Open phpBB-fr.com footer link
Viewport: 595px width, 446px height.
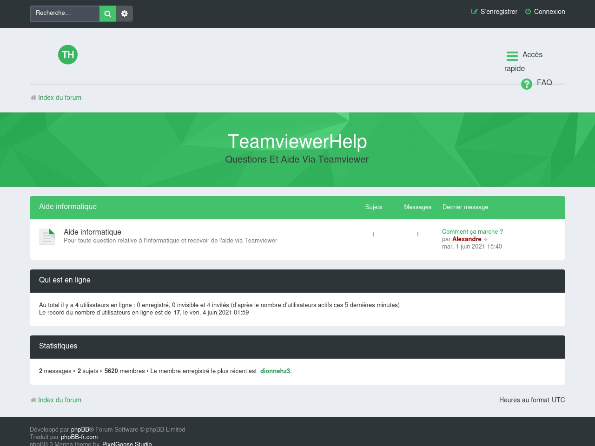click(x=79, y=437)
